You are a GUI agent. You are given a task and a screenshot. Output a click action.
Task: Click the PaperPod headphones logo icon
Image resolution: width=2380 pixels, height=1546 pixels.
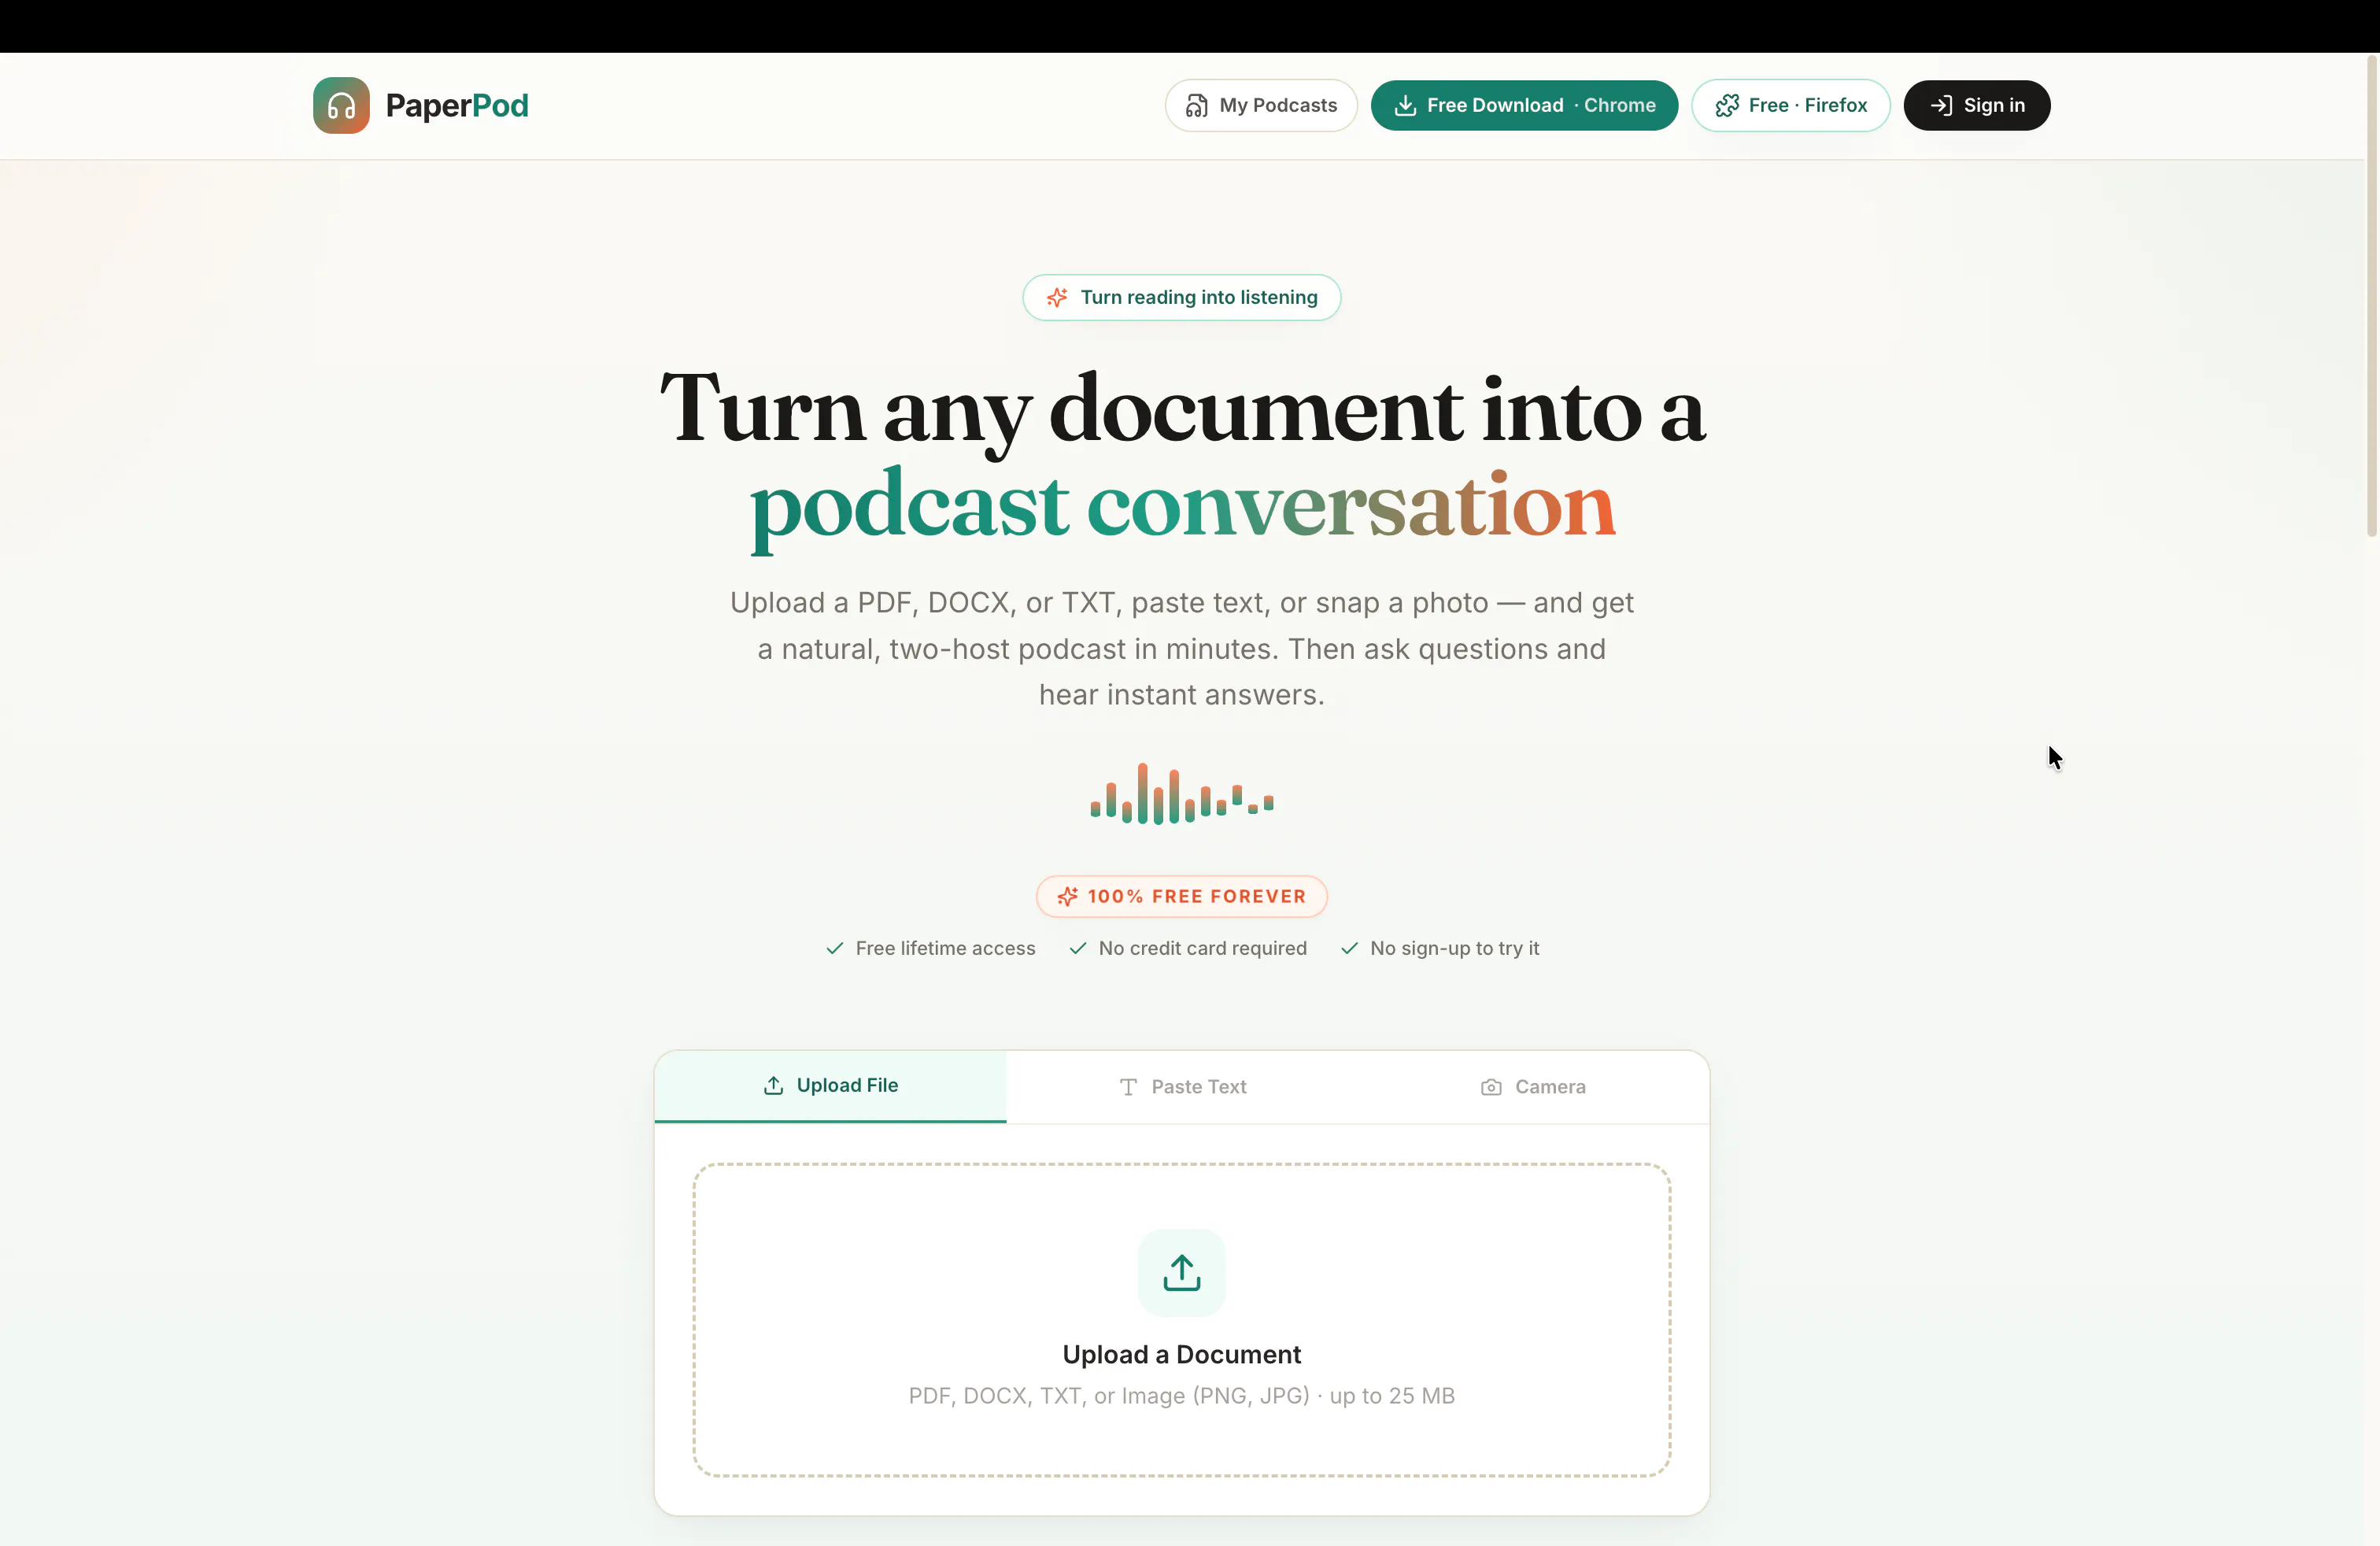[x=341, y=105]
